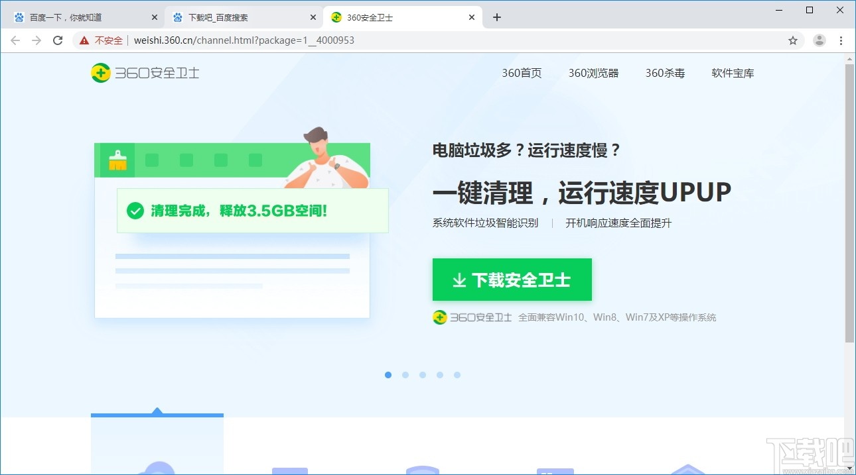Open the 软件宝库 page link
856x475 pixels.
[733, 74]
